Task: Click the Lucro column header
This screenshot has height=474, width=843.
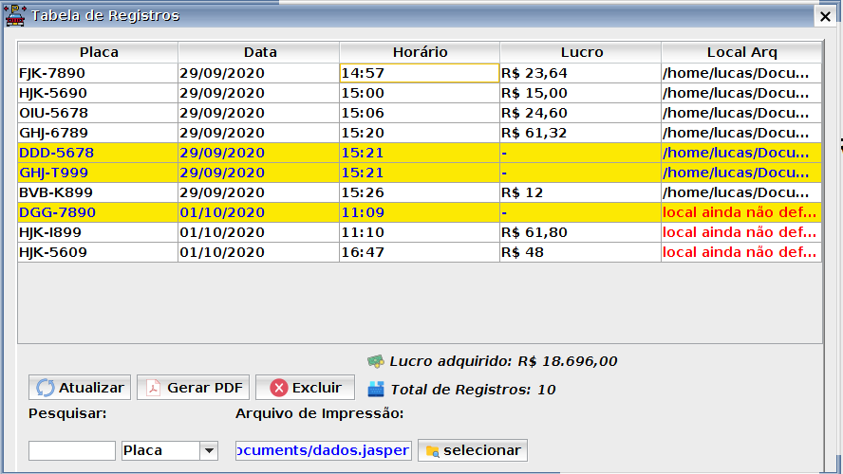Action: [581, 52]
